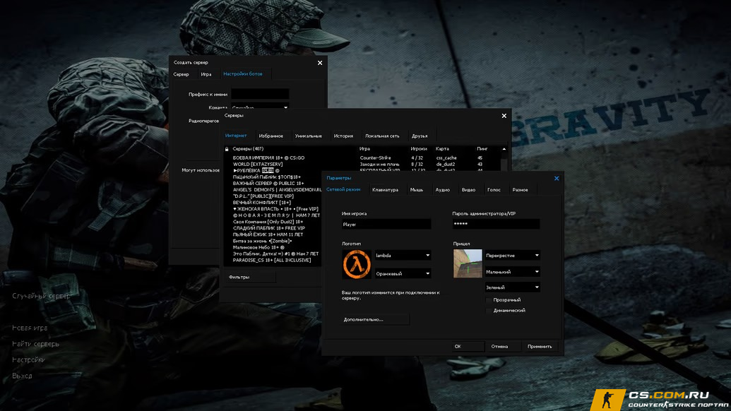The width and height of the screenshot is (731, 411).
Task: Sort servers by Карта column header
Action: point(442,149)
